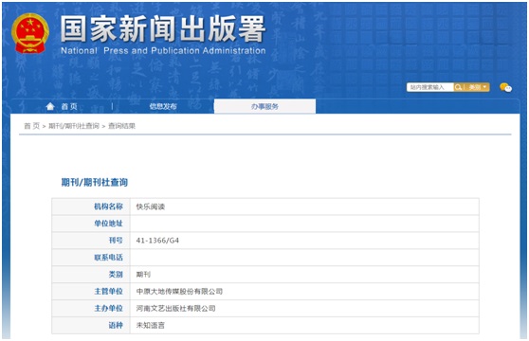529x341 pixels.
Task: Click the 刊号 row label
Action: [x=116, y=241]
